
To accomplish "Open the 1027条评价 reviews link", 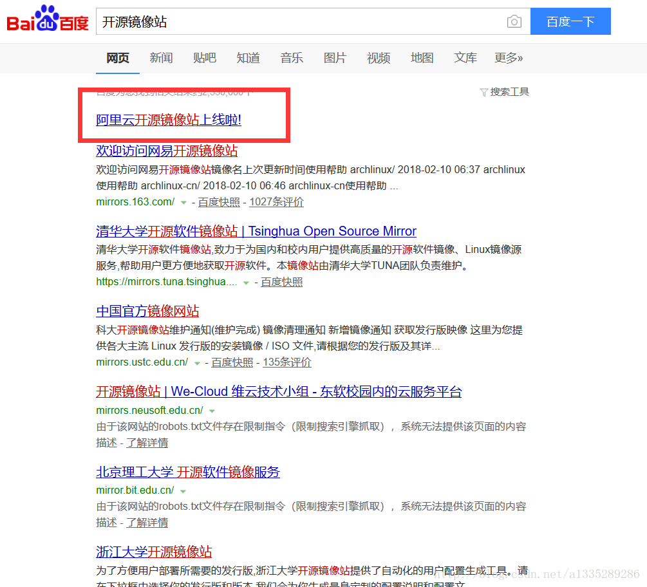I will (276, 202).
